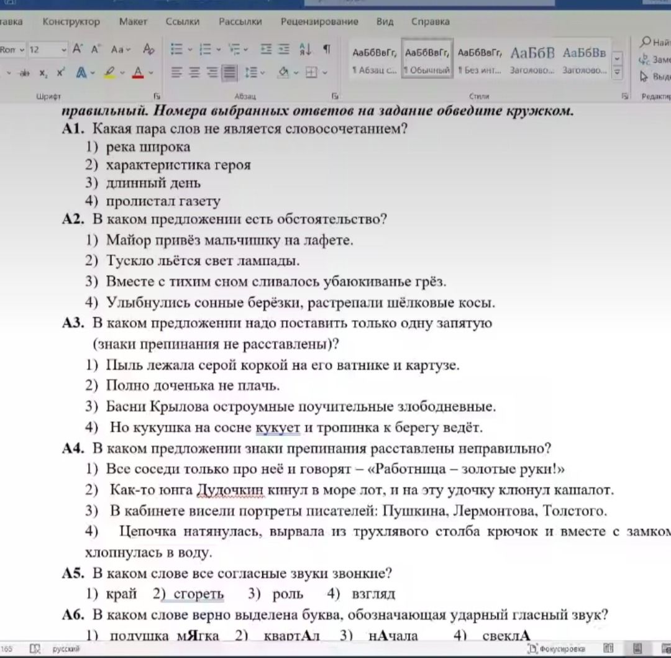Click the русский language indicator

tap(66, 649)
